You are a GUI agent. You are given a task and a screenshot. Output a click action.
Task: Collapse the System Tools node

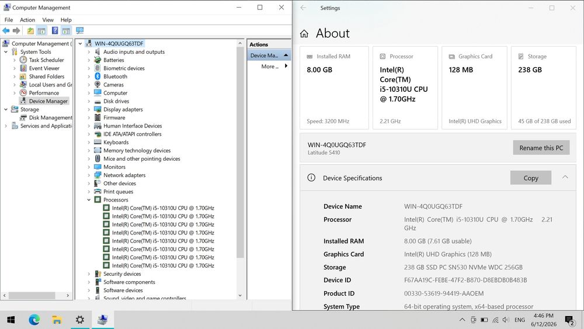(x=6, y=52)
